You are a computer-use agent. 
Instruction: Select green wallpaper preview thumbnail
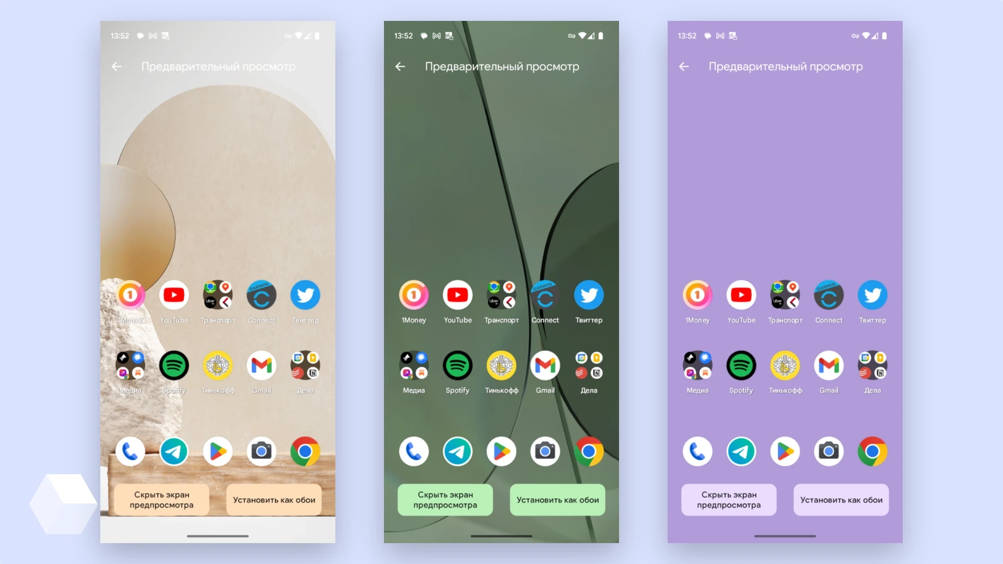(501, 275)
